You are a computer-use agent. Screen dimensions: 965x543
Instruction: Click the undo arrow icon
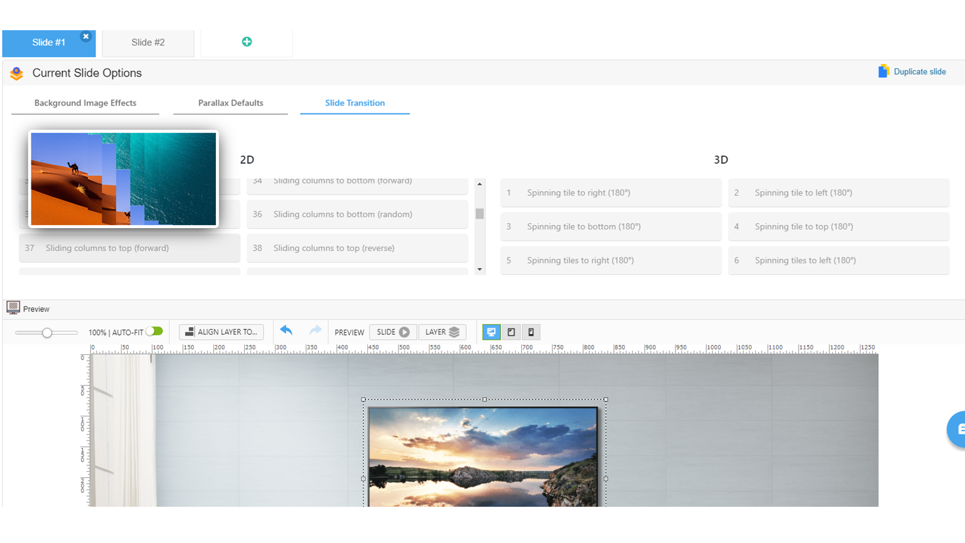point(286,331)
